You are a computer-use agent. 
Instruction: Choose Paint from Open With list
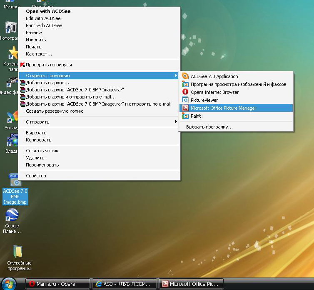pos(196,116)
